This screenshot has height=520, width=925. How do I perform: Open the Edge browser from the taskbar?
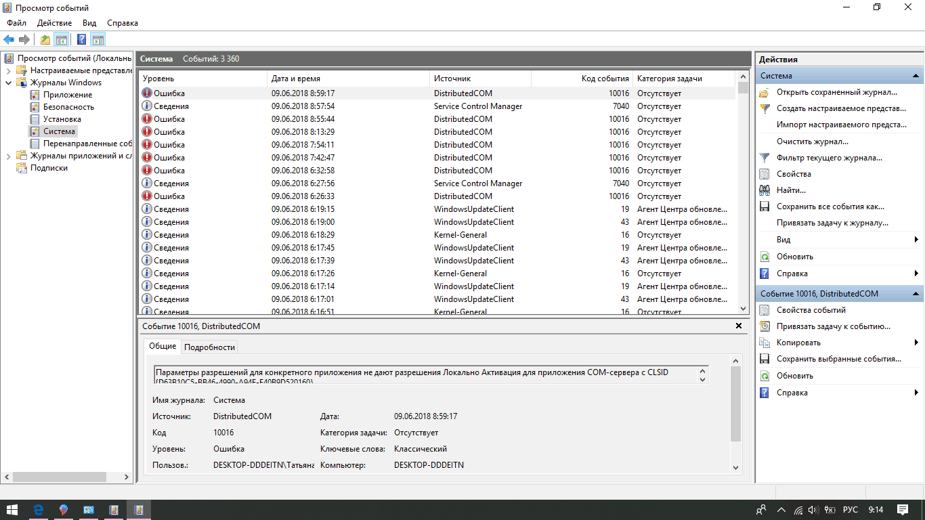pyautogui.click(x=39, y=510)
